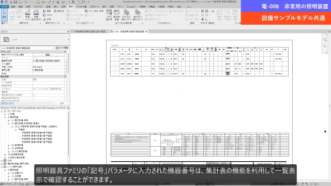Select the 2階 平面図 view in Project Browser
The image size is (331, 186).
pos(37,139)
